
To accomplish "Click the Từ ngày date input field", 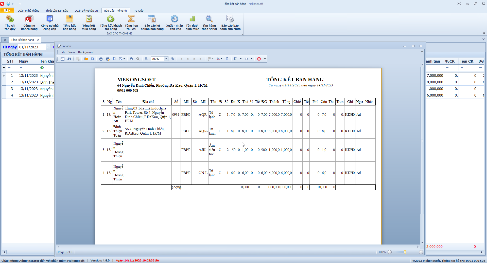I will (x=32, y=47).
